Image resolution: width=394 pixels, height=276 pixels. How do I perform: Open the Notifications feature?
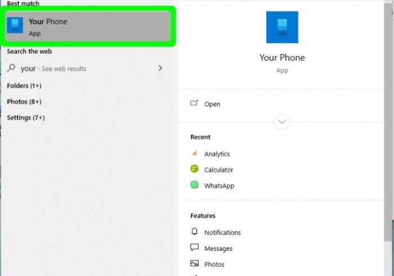coord(222,233)
